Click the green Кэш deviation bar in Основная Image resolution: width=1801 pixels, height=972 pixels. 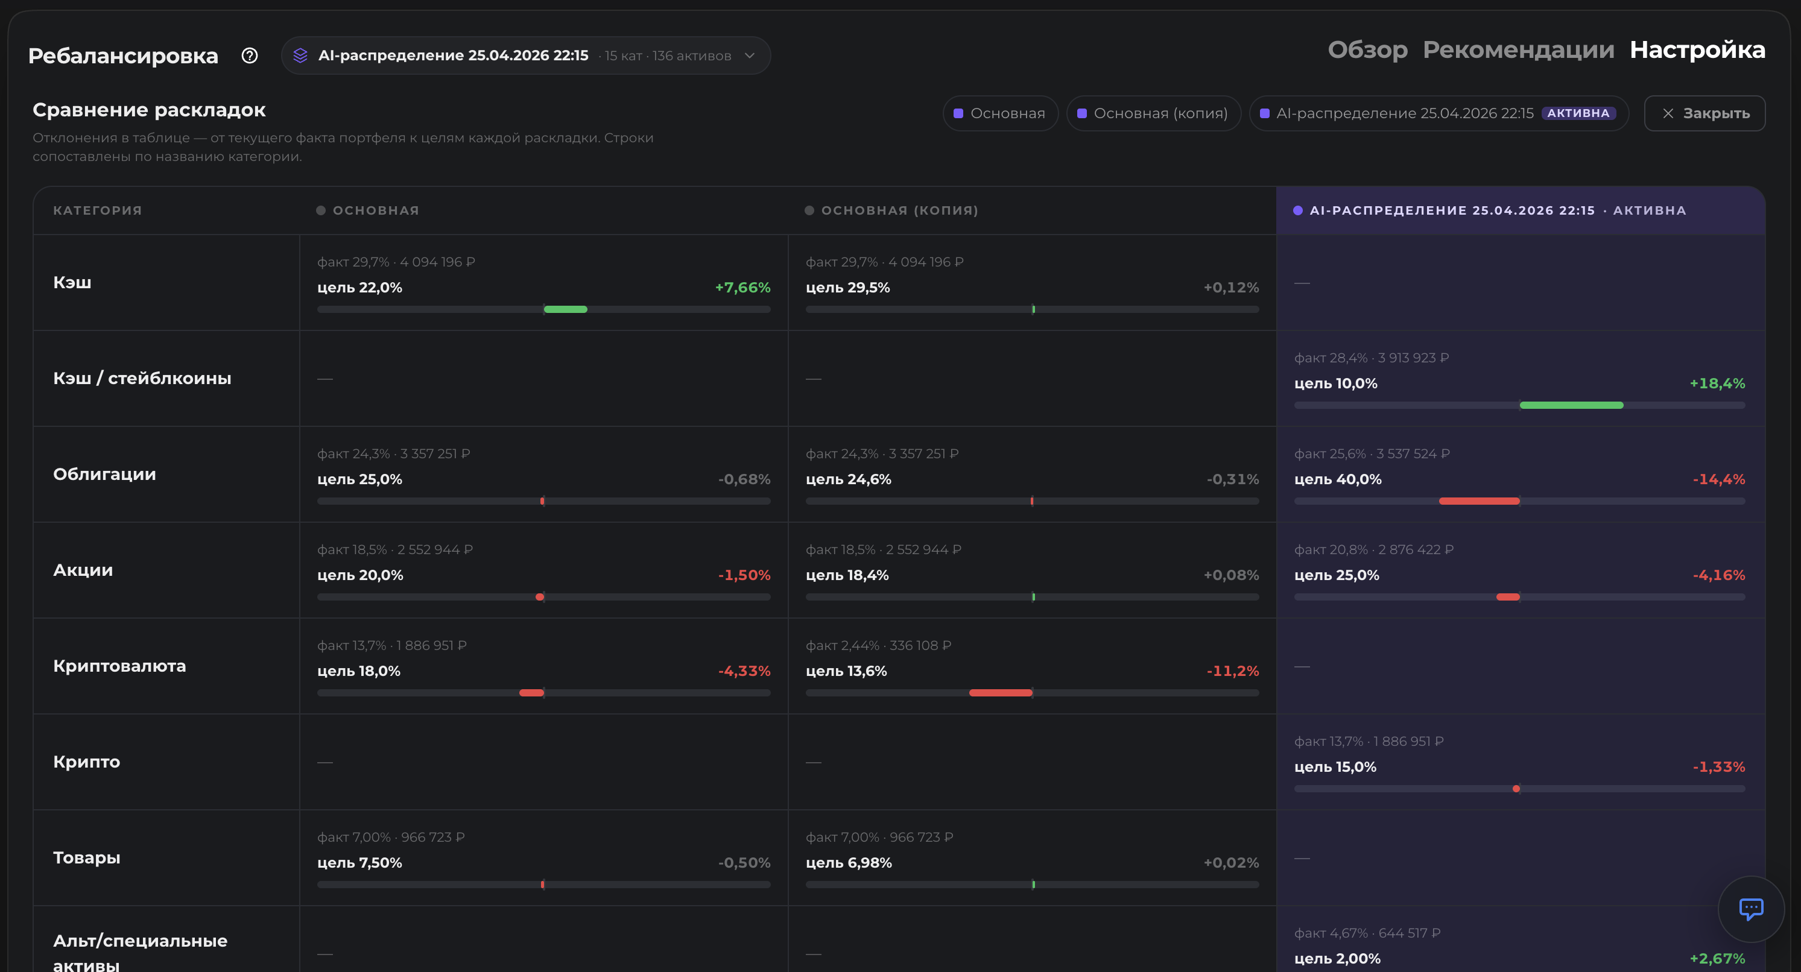pos(566,309)
